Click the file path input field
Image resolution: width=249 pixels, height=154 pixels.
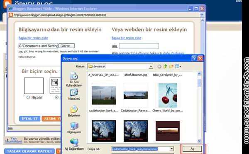[x=38, y=46]
